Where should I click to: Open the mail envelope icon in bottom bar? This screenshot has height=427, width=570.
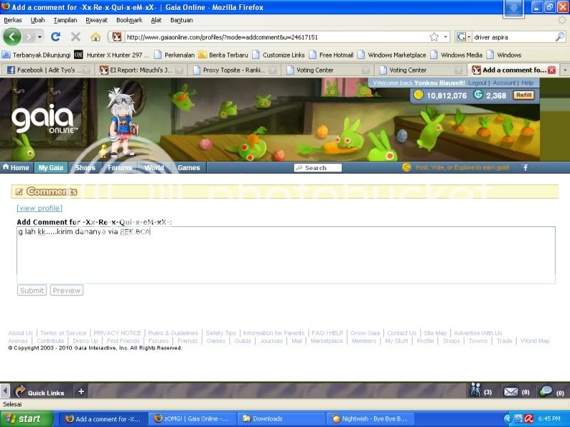pyautogui.click(x=511, y=391)
